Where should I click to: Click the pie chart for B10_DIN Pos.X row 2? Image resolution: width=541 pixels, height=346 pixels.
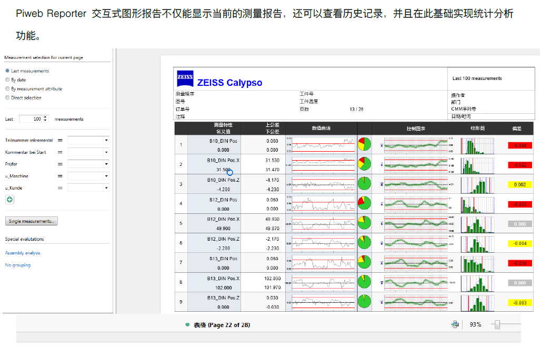coord(364,164)
